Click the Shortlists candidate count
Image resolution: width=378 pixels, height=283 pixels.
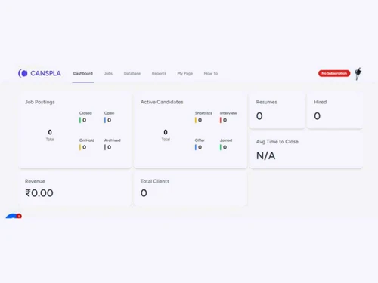[200, 120]
